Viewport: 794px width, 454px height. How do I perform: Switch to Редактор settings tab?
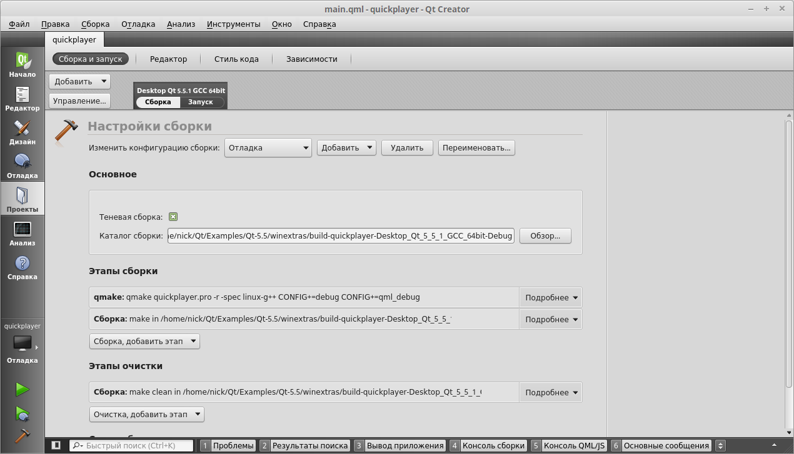pos(168,59)
